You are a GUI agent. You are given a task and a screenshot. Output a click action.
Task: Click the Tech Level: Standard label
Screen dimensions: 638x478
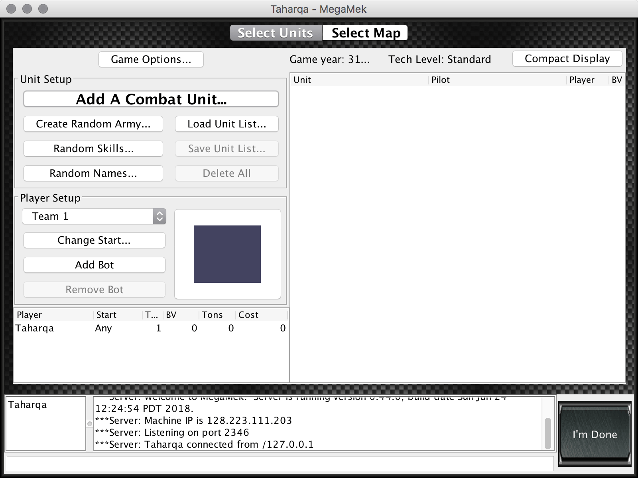[440, 59]
